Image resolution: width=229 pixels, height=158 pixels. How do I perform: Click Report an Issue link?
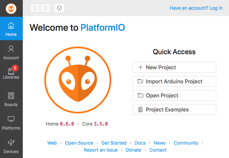point(101,150)
